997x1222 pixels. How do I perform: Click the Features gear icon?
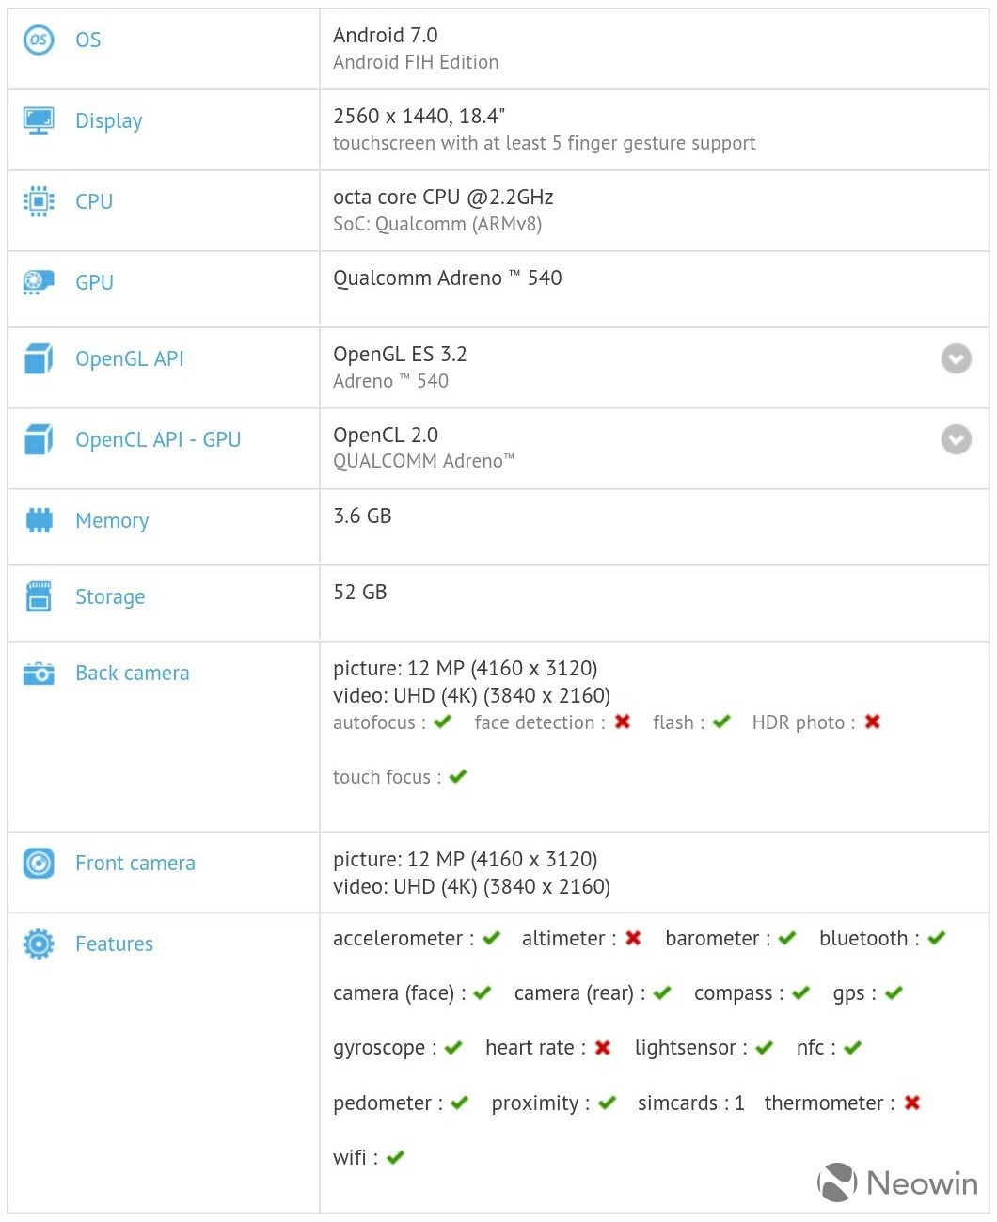pyautogui.click(x=39, y=944)
